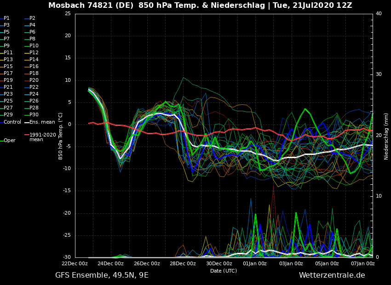Click the 850 hPa Temp. (°C) axis label
The height and width of the screenshot is (285, 391).
click(61, 136)
